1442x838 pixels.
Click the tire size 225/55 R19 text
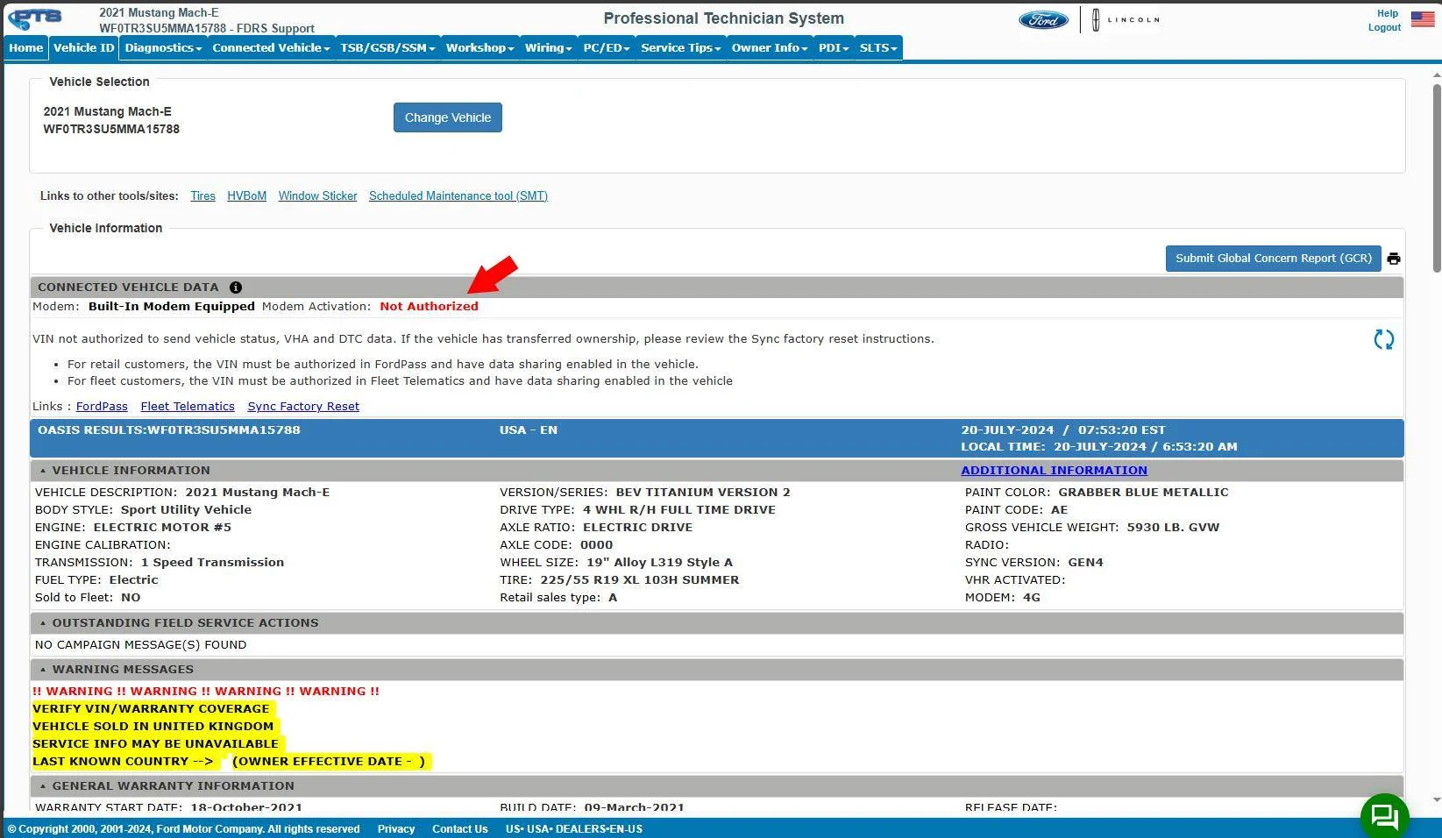(x=640, y=580)
